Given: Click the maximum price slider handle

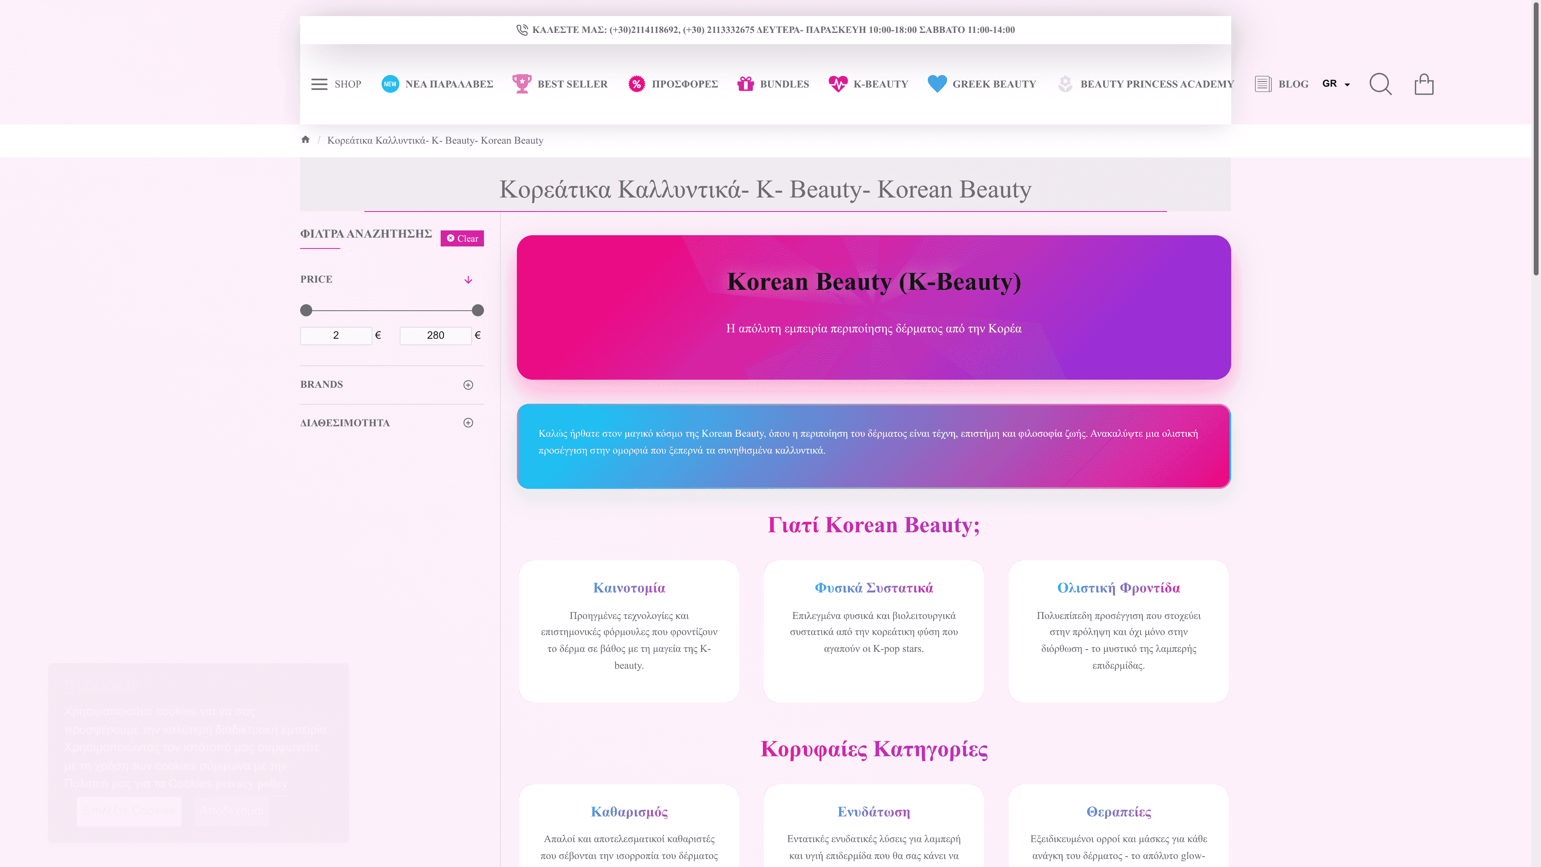Looking at the screenshot, I should [478, 310].
